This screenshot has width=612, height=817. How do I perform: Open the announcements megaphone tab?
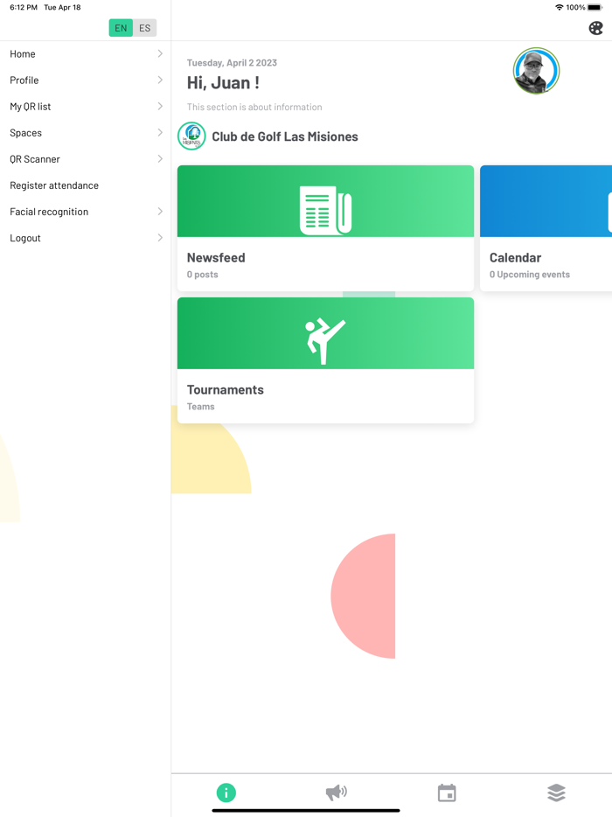click(337, 793)
